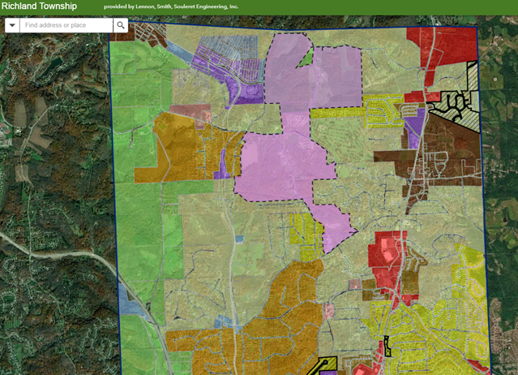518x375 pixels.
Task: Click the Richland Township title
Action: click(x=39, y=6)
